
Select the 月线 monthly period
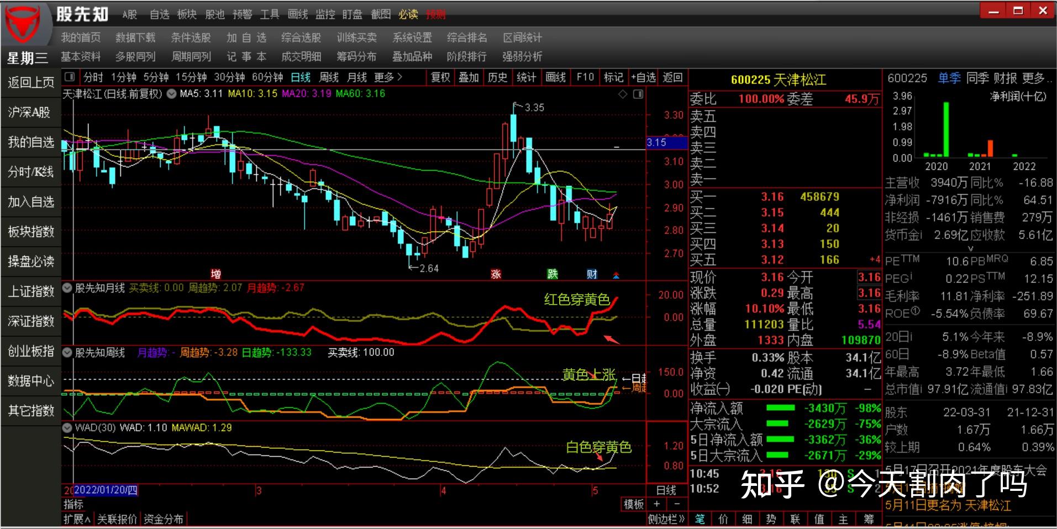tap(357, 77)
